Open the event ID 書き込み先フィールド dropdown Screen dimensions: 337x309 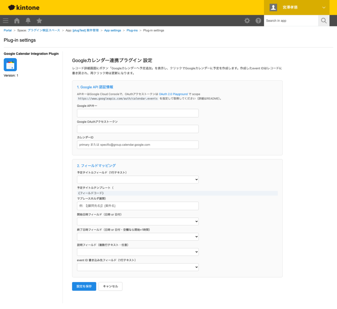pyautogui.click(x=138, y=267)
